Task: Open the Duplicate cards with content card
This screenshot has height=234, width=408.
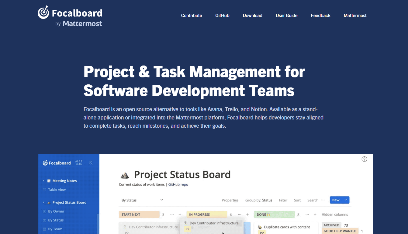Action: coord(286,228)
